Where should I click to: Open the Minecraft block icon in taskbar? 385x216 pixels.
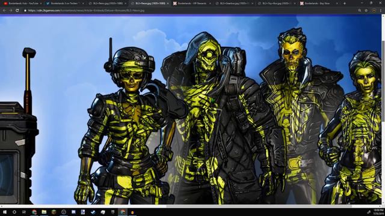[x=54, y=212]
